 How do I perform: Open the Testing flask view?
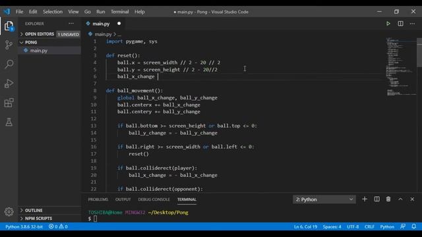coord(9,122)
